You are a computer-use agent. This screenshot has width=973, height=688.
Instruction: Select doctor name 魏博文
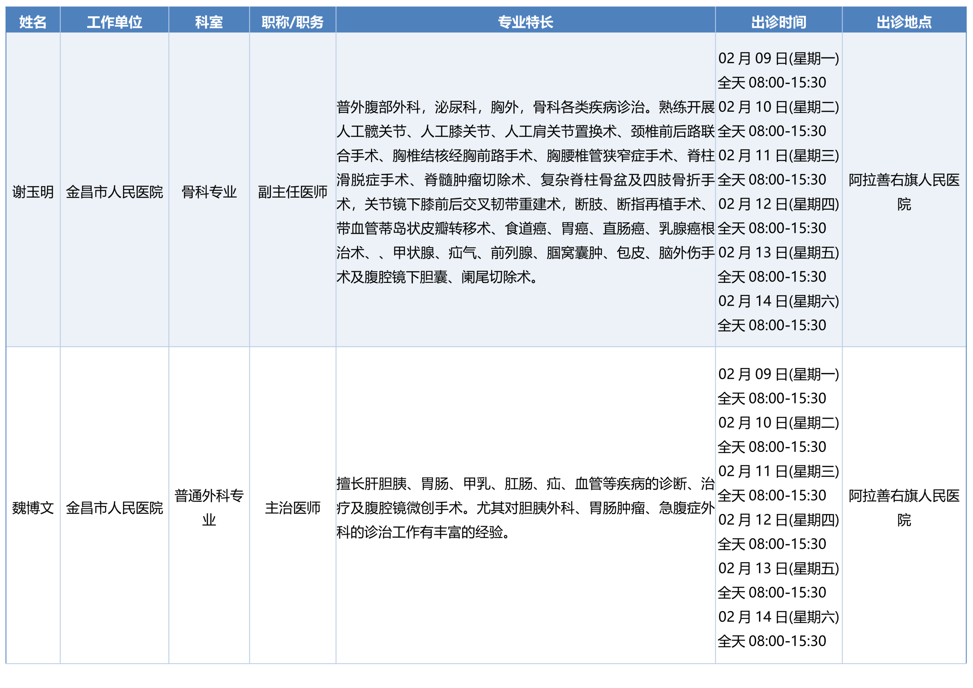33,507
